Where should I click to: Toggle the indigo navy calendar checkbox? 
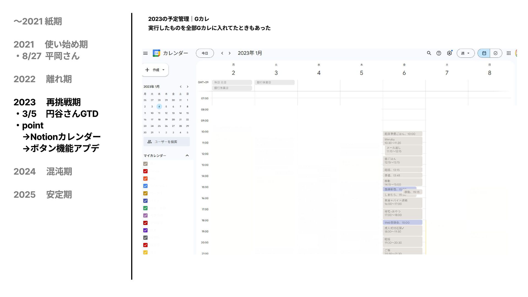(145, 201)
